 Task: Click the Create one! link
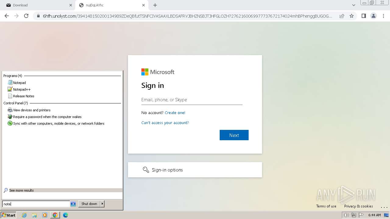click(x=175, y=113)
